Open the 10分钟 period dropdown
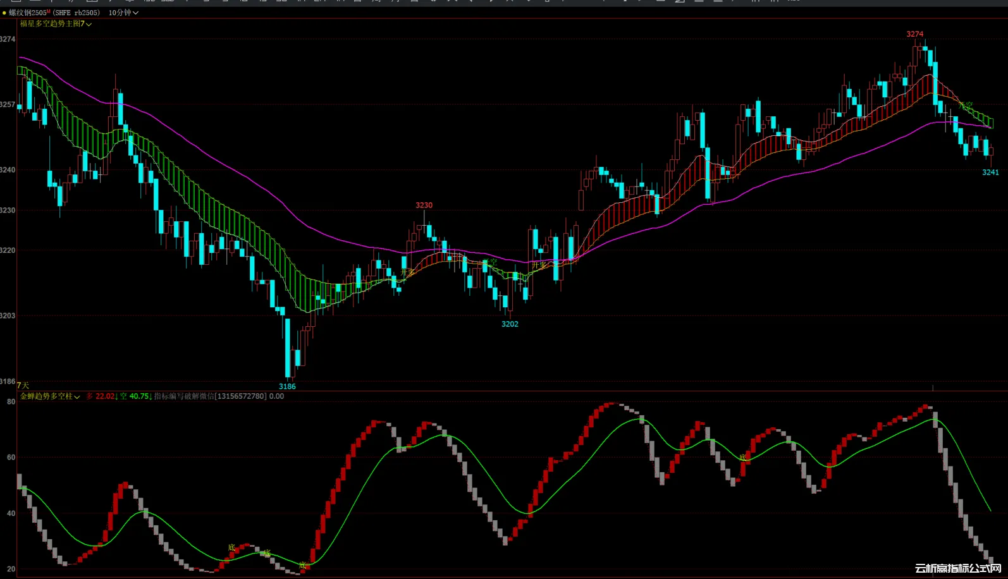 (x=123, y=13)
